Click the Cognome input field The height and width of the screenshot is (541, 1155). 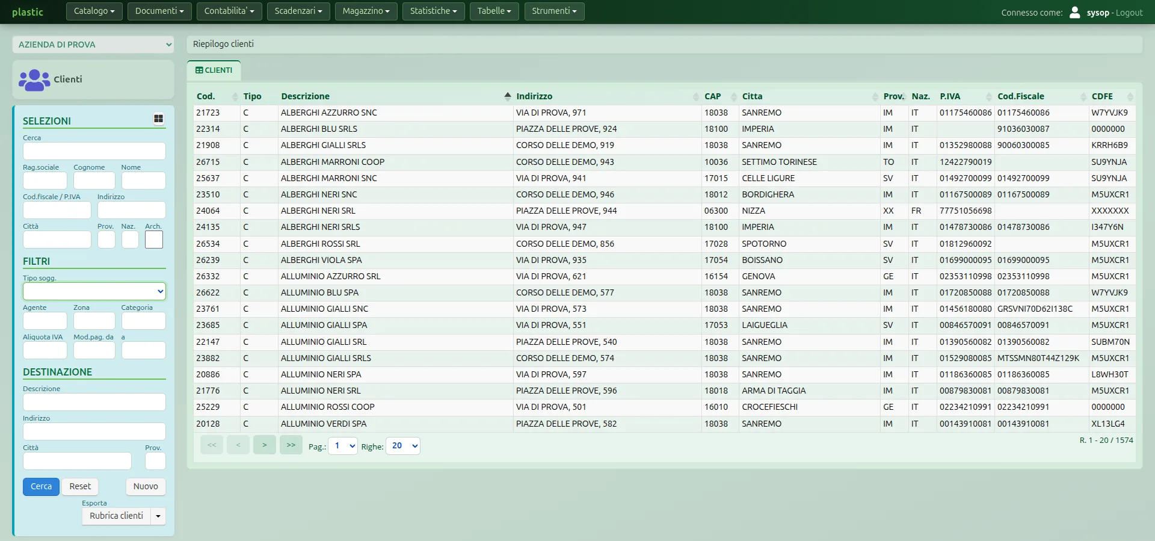click(x=94, y=181)
